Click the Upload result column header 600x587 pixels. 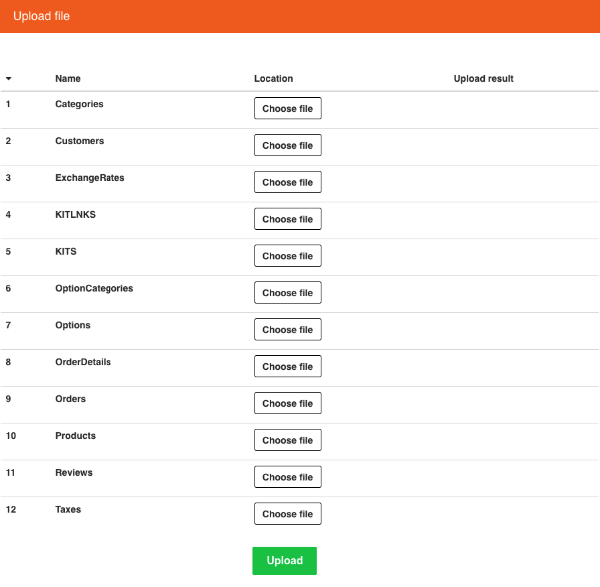(483, 78)
